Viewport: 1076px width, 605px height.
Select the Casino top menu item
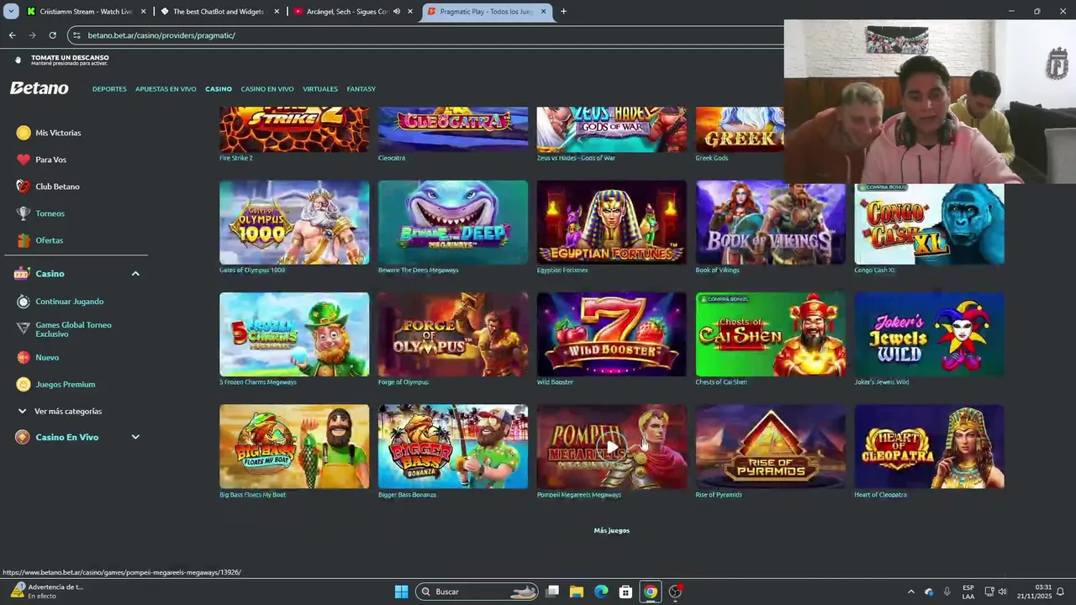click(219, 89)
